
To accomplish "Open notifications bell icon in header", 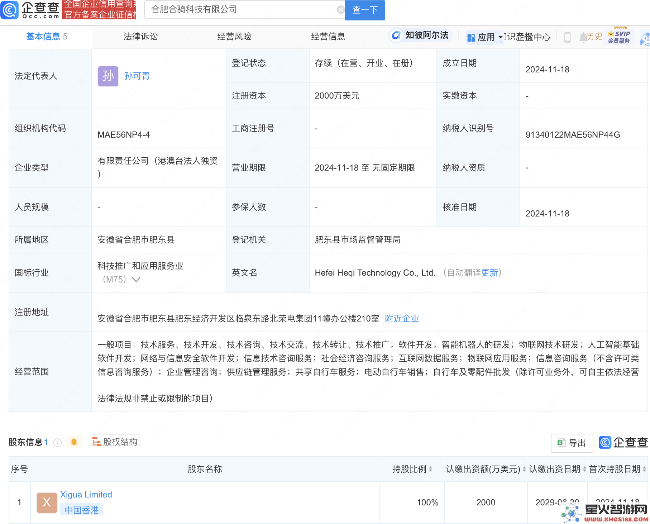I will [x=583, y=37].
